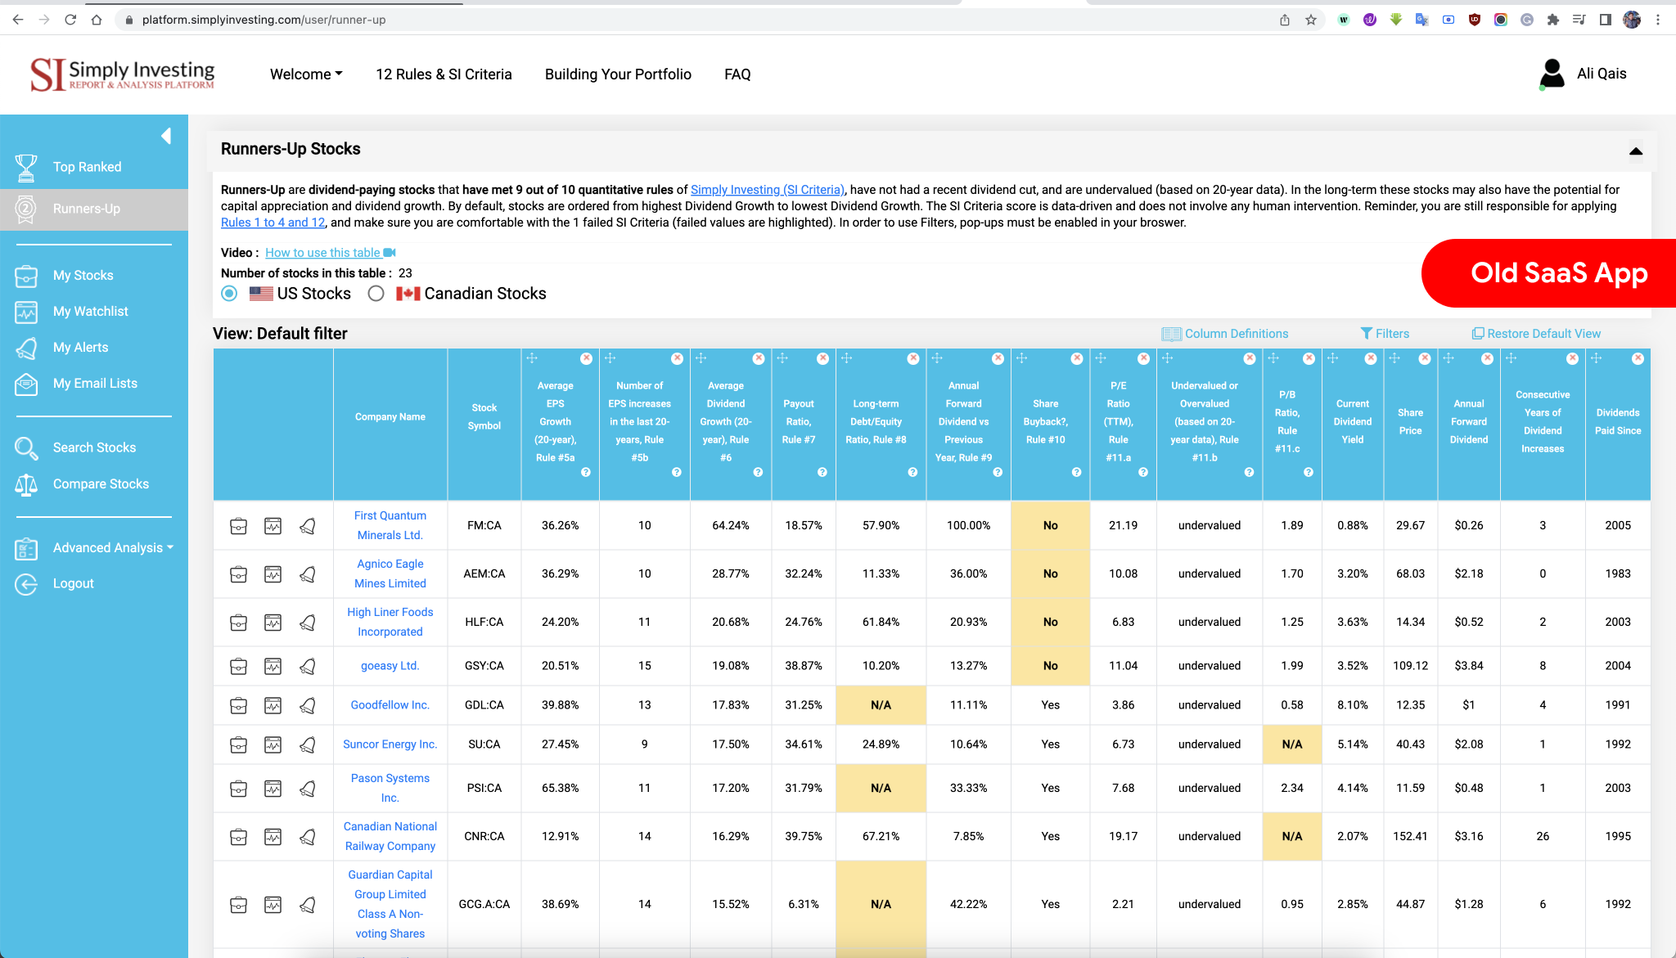1676x958 pixels.
Task: Collapse the left sidebar with arrow icon
Action: [x=166, y=135]
